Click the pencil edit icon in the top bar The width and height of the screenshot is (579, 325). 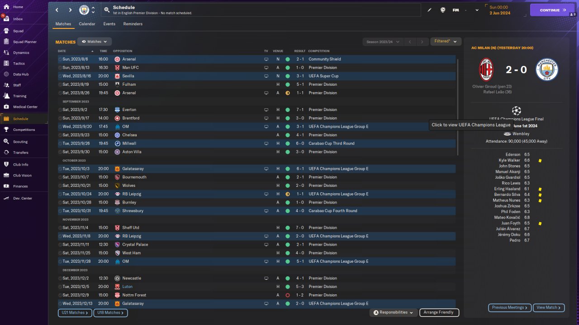point(430,10)
